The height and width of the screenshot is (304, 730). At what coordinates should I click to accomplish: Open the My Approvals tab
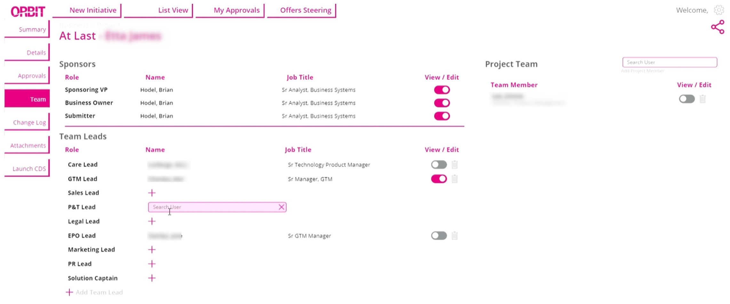pyautogui.click(x=236, y=10)
